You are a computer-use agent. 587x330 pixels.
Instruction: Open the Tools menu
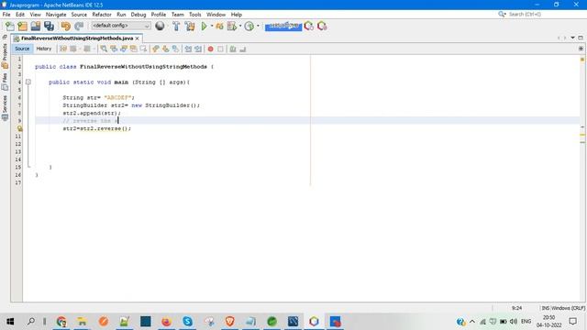195,15
